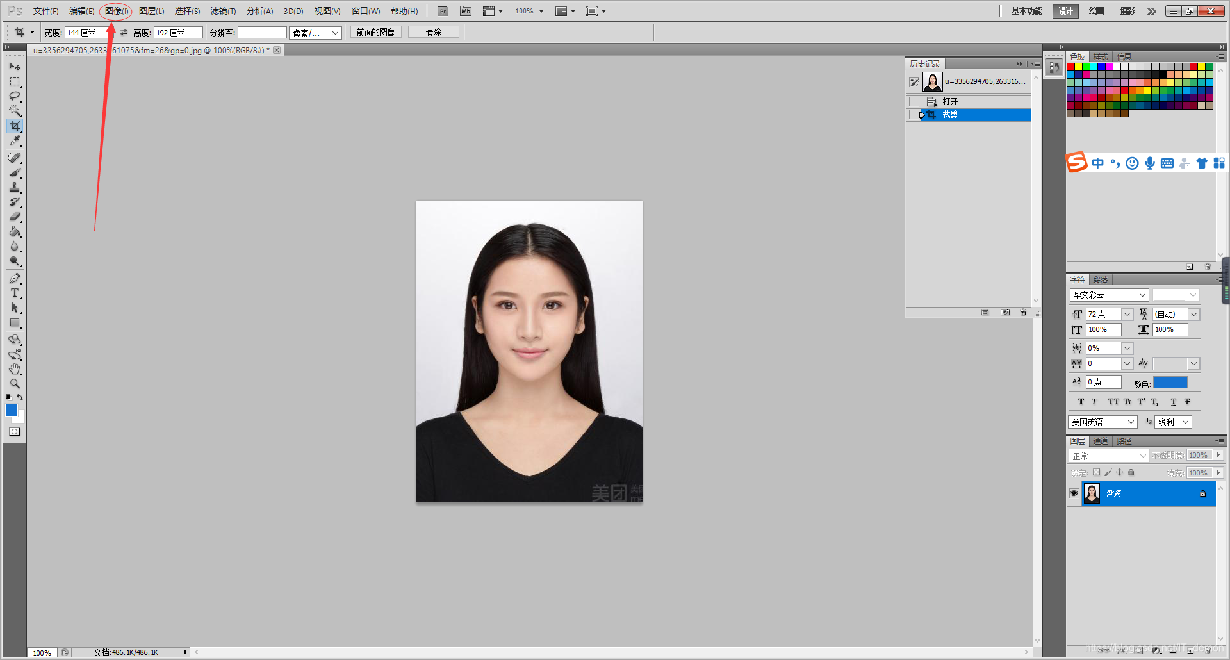
Task: Select the Pen tool
Action: [x=15, y=278]
